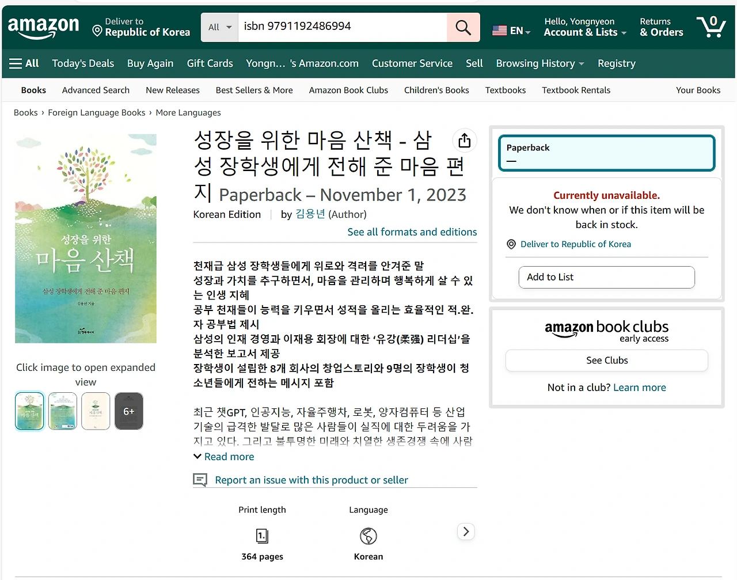The height and width of the screenshot is (580, 737).
Task: Select the second book cover thumbnail
Action: point(62,411)
